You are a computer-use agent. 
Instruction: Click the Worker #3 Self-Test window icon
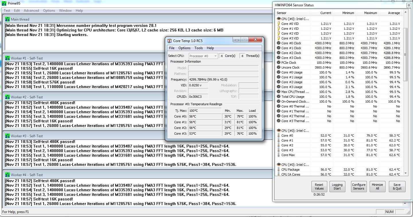click(x=7, y=136)
